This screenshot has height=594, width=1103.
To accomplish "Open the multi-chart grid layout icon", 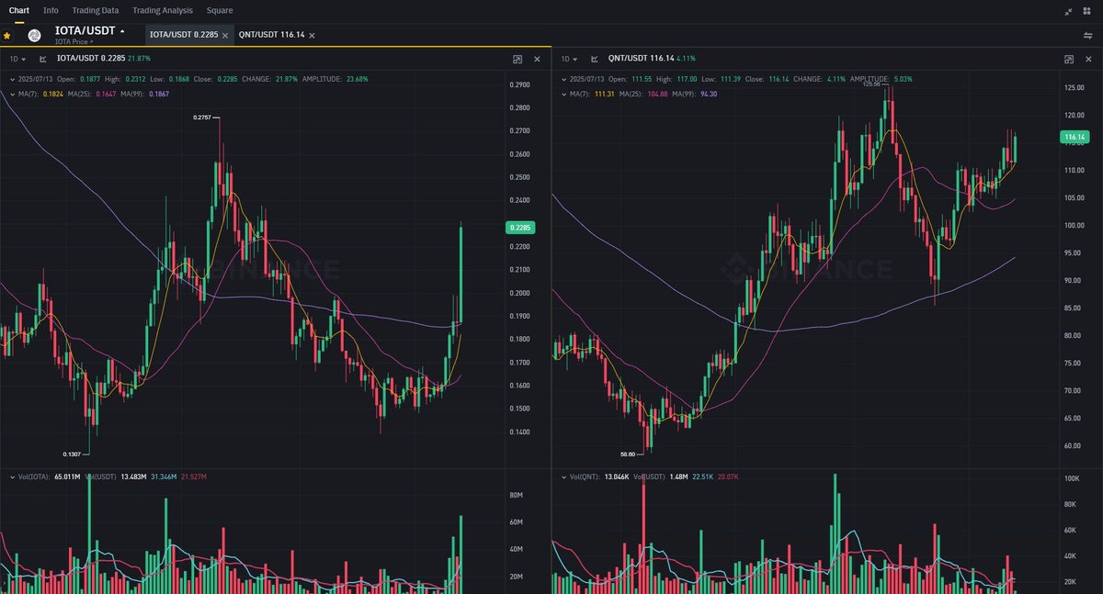I will pyautogui.click(x=1088, y=11).
